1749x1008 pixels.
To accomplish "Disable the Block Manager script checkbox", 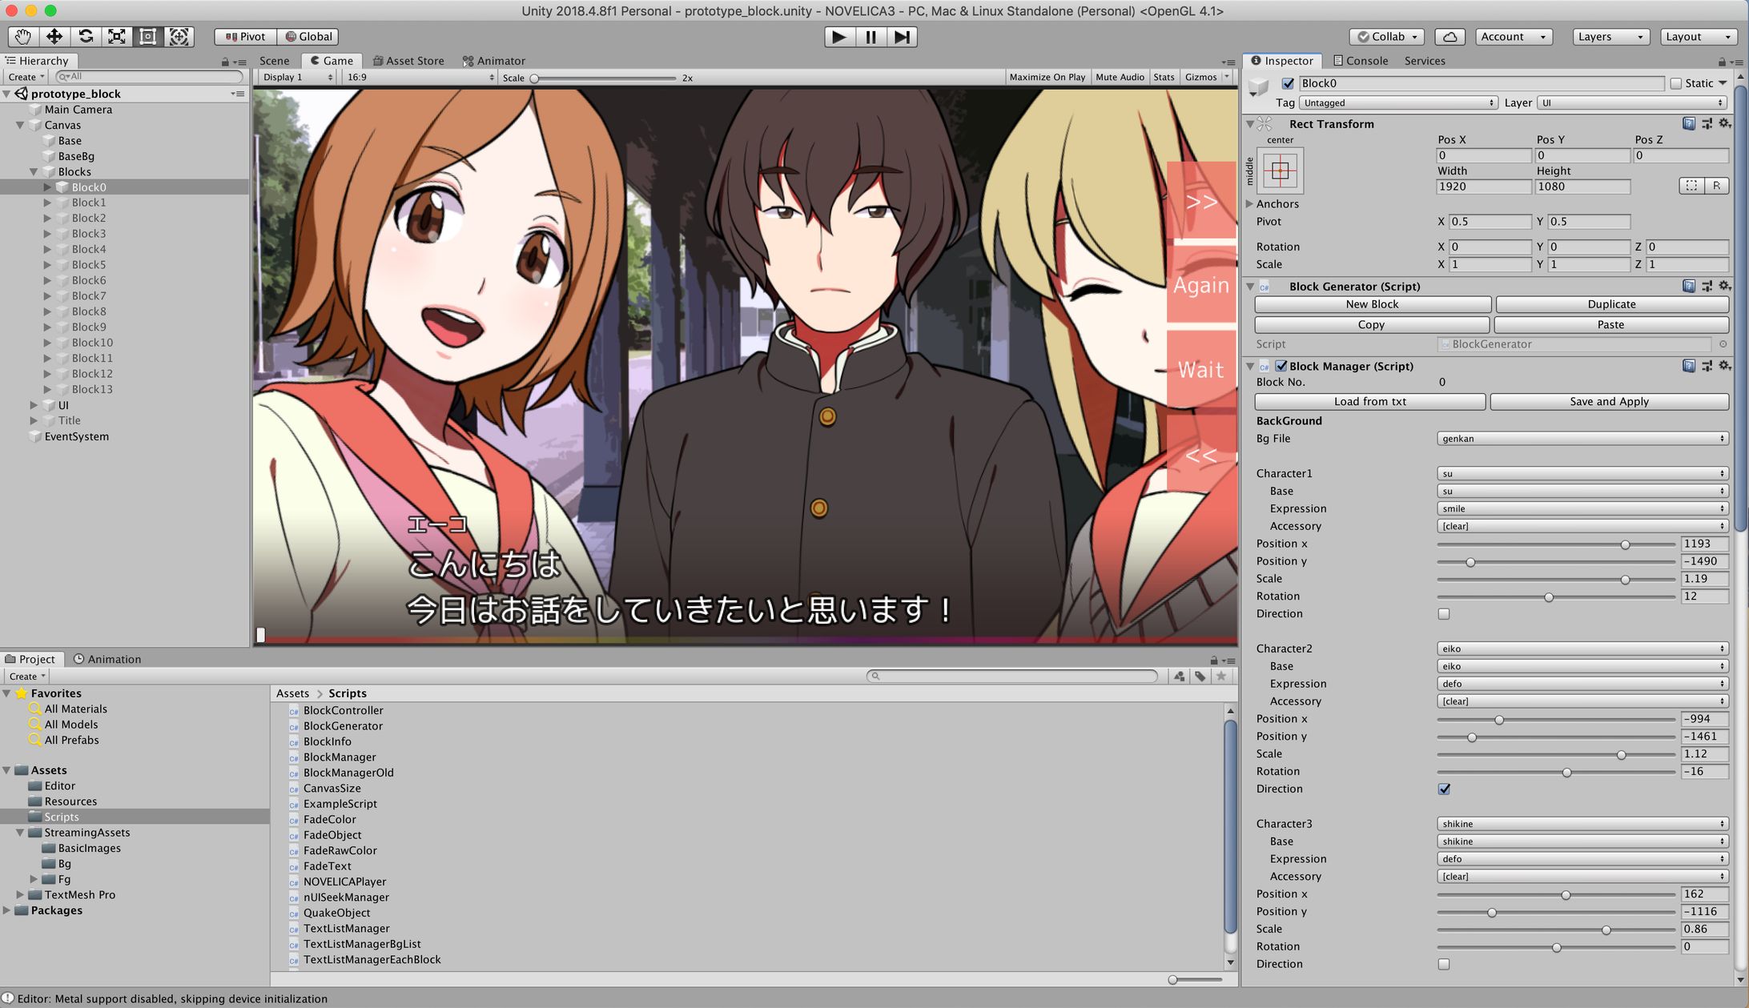I will pos(1281,366).
